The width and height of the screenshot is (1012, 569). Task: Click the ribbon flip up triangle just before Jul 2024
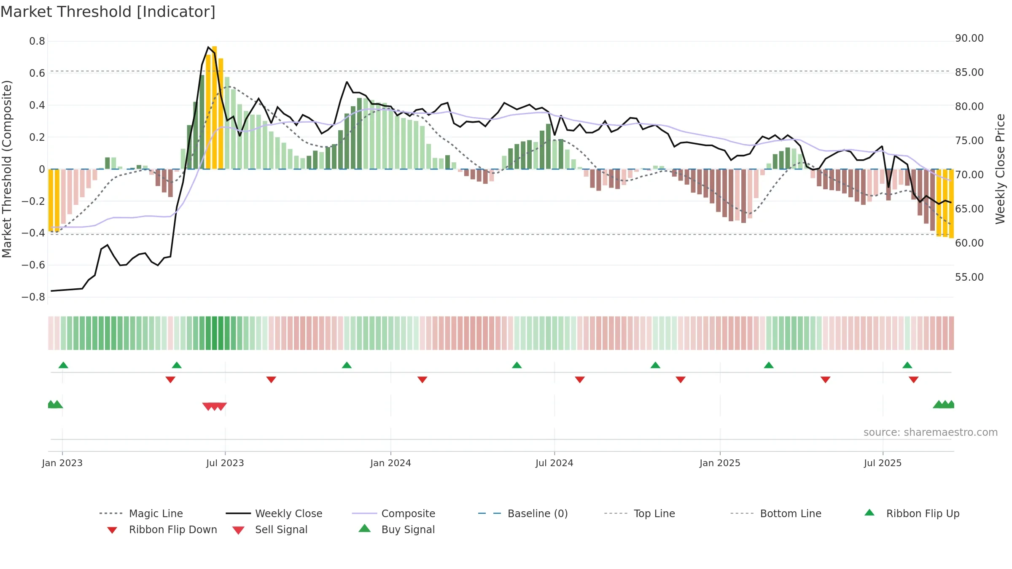[517, 365]
